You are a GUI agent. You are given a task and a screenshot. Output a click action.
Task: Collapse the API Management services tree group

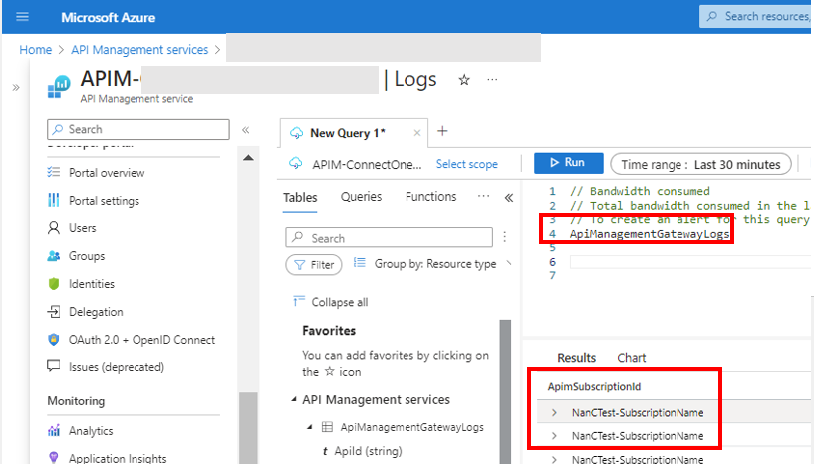click(x=294, y=399)
